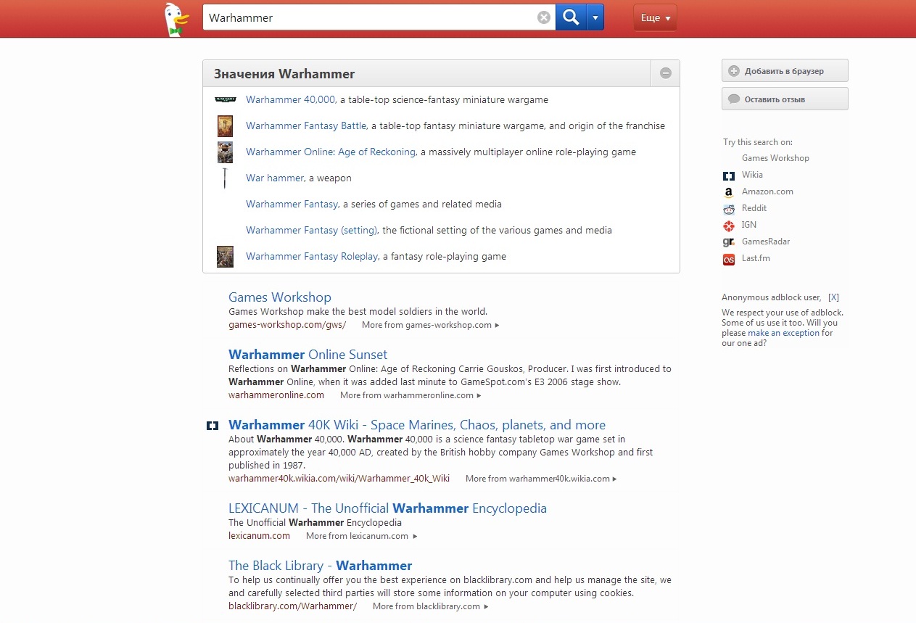916x623 pixels.
Task: Expand More from warhammeronline.com
Action: 410,395
